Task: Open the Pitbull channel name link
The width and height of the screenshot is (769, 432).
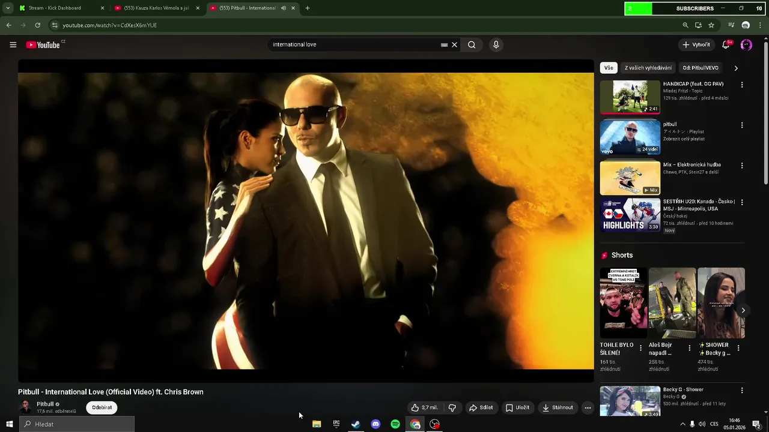Action: [45, 404]
